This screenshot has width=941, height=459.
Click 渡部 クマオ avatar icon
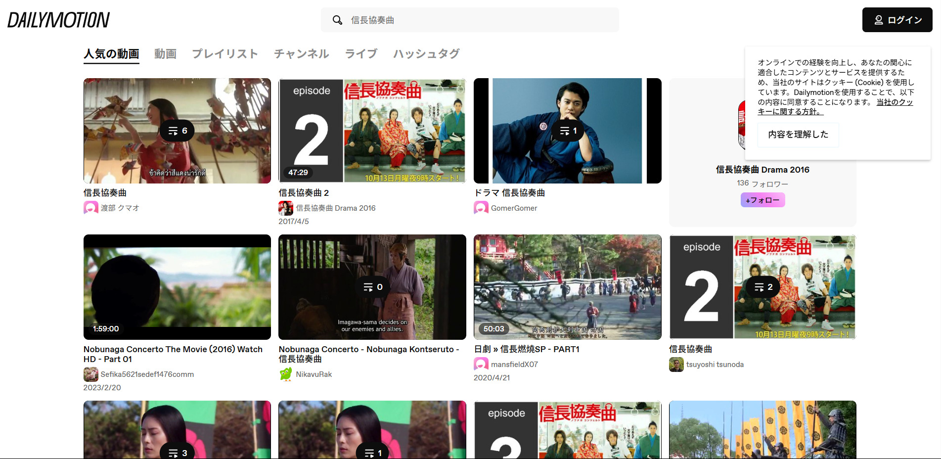91,208
